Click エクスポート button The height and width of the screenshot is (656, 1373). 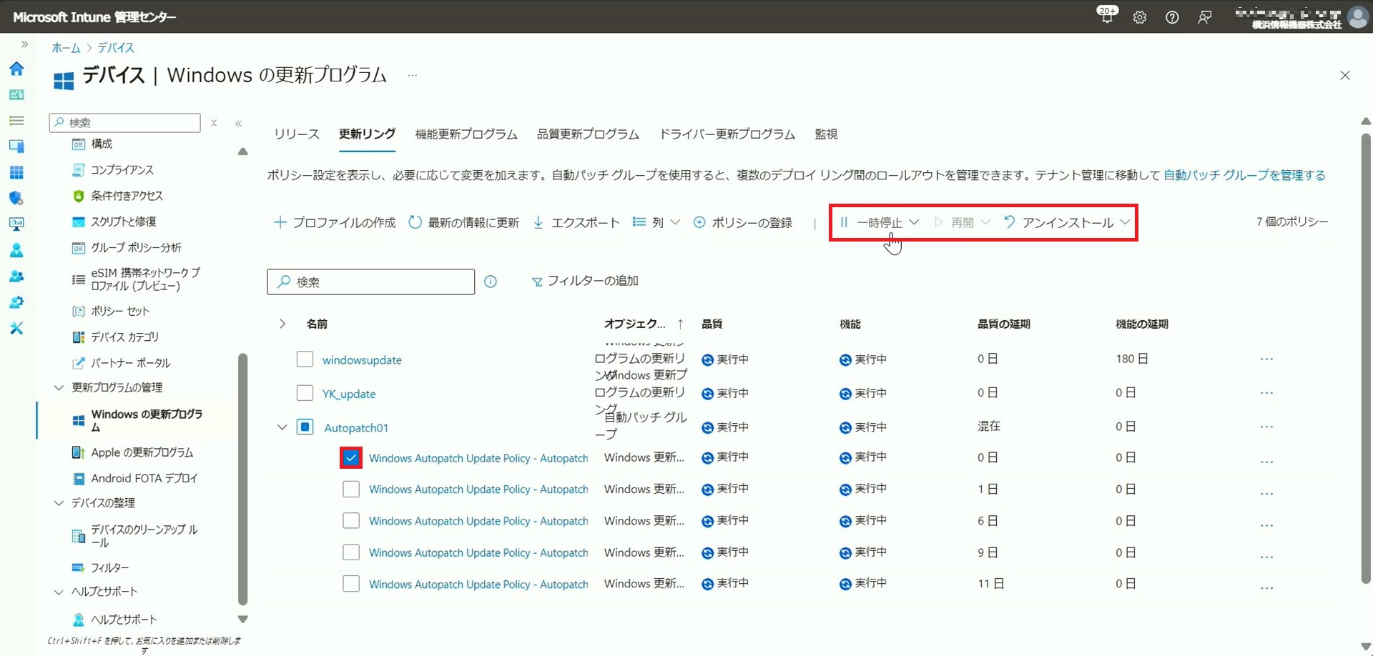pos(576,222)
